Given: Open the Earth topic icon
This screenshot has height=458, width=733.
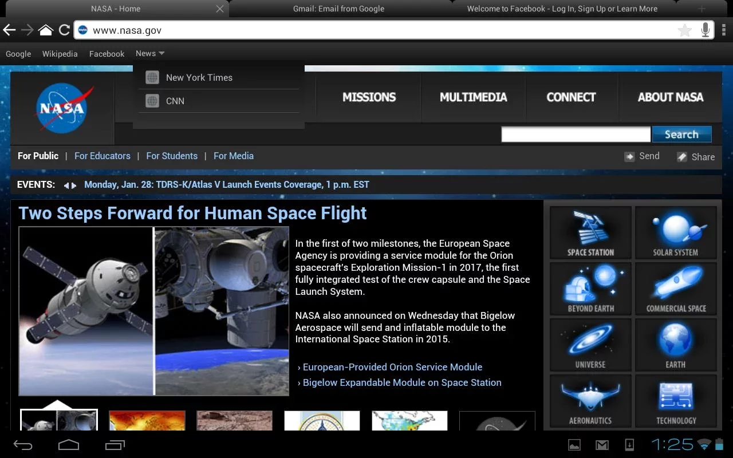Looking at the screenshot, I should 676,345.
